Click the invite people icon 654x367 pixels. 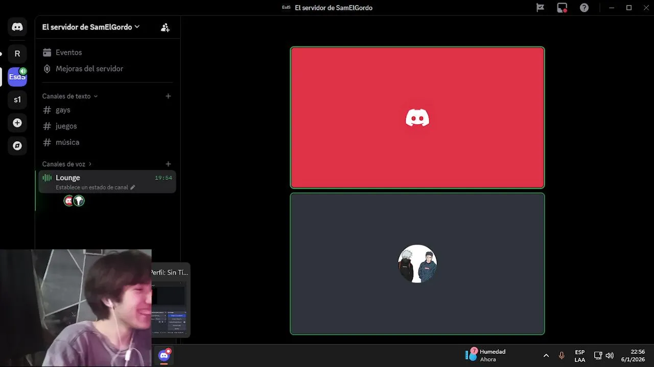165,28
